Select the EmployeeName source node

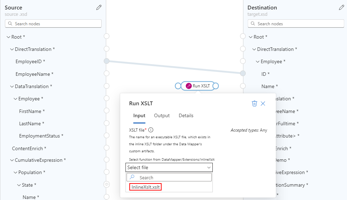point(34,74)
